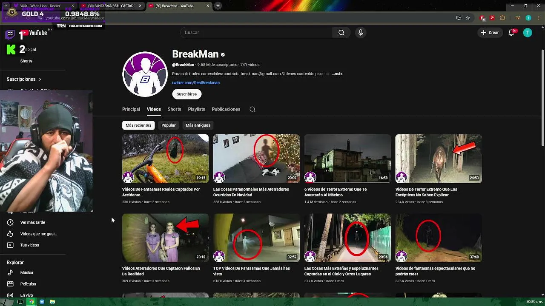Select the Videos channel tab
The height and width of the screenshot is (306, 545).
pos(154,109)
